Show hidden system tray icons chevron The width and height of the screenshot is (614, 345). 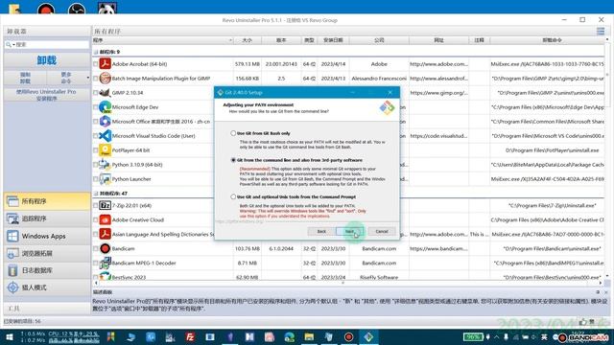coord(497,336)
